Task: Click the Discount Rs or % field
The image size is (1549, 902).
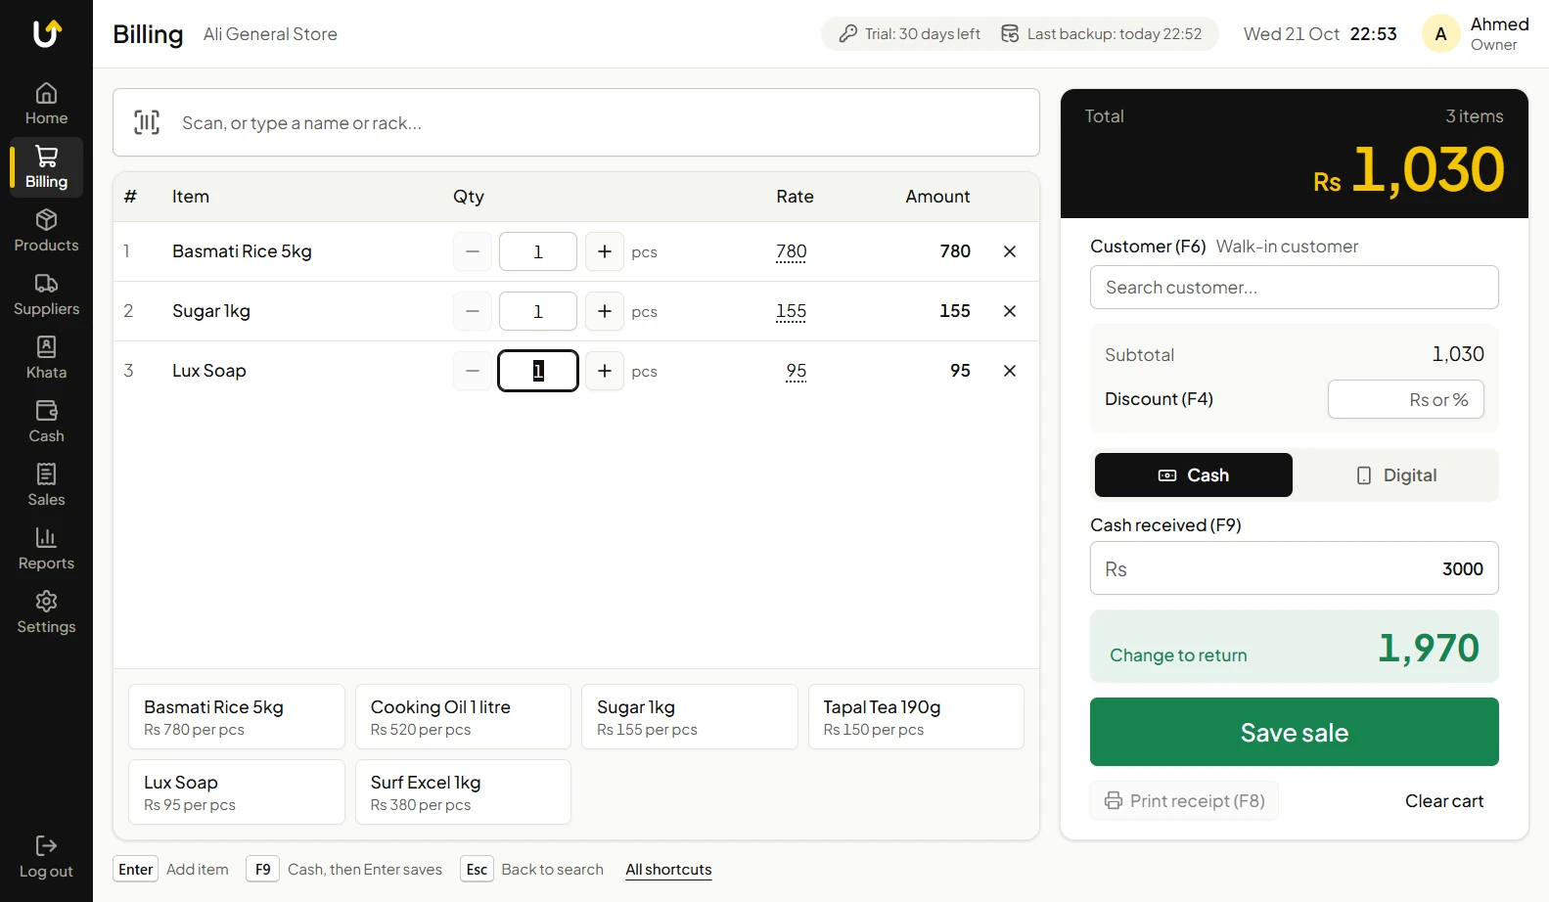Action: (x=1406, y=399)
